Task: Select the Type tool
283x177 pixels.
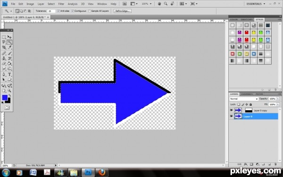Action: pyautogui.click(x=9, y=75)
